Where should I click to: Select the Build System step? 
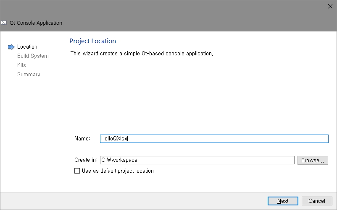(x=33, y=56)
